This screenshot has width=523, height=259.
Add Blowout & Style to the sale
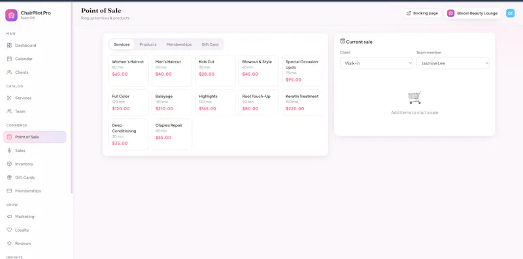point(258,70)
